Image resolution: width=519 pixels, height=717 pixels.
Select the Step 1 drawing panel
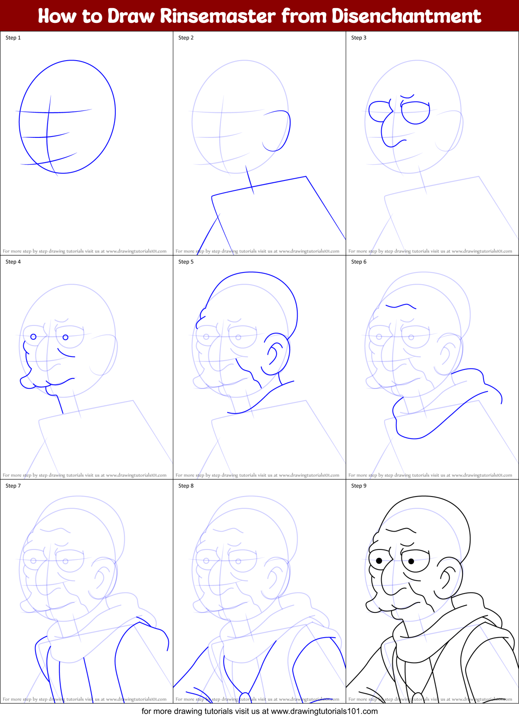pos(87,143)
